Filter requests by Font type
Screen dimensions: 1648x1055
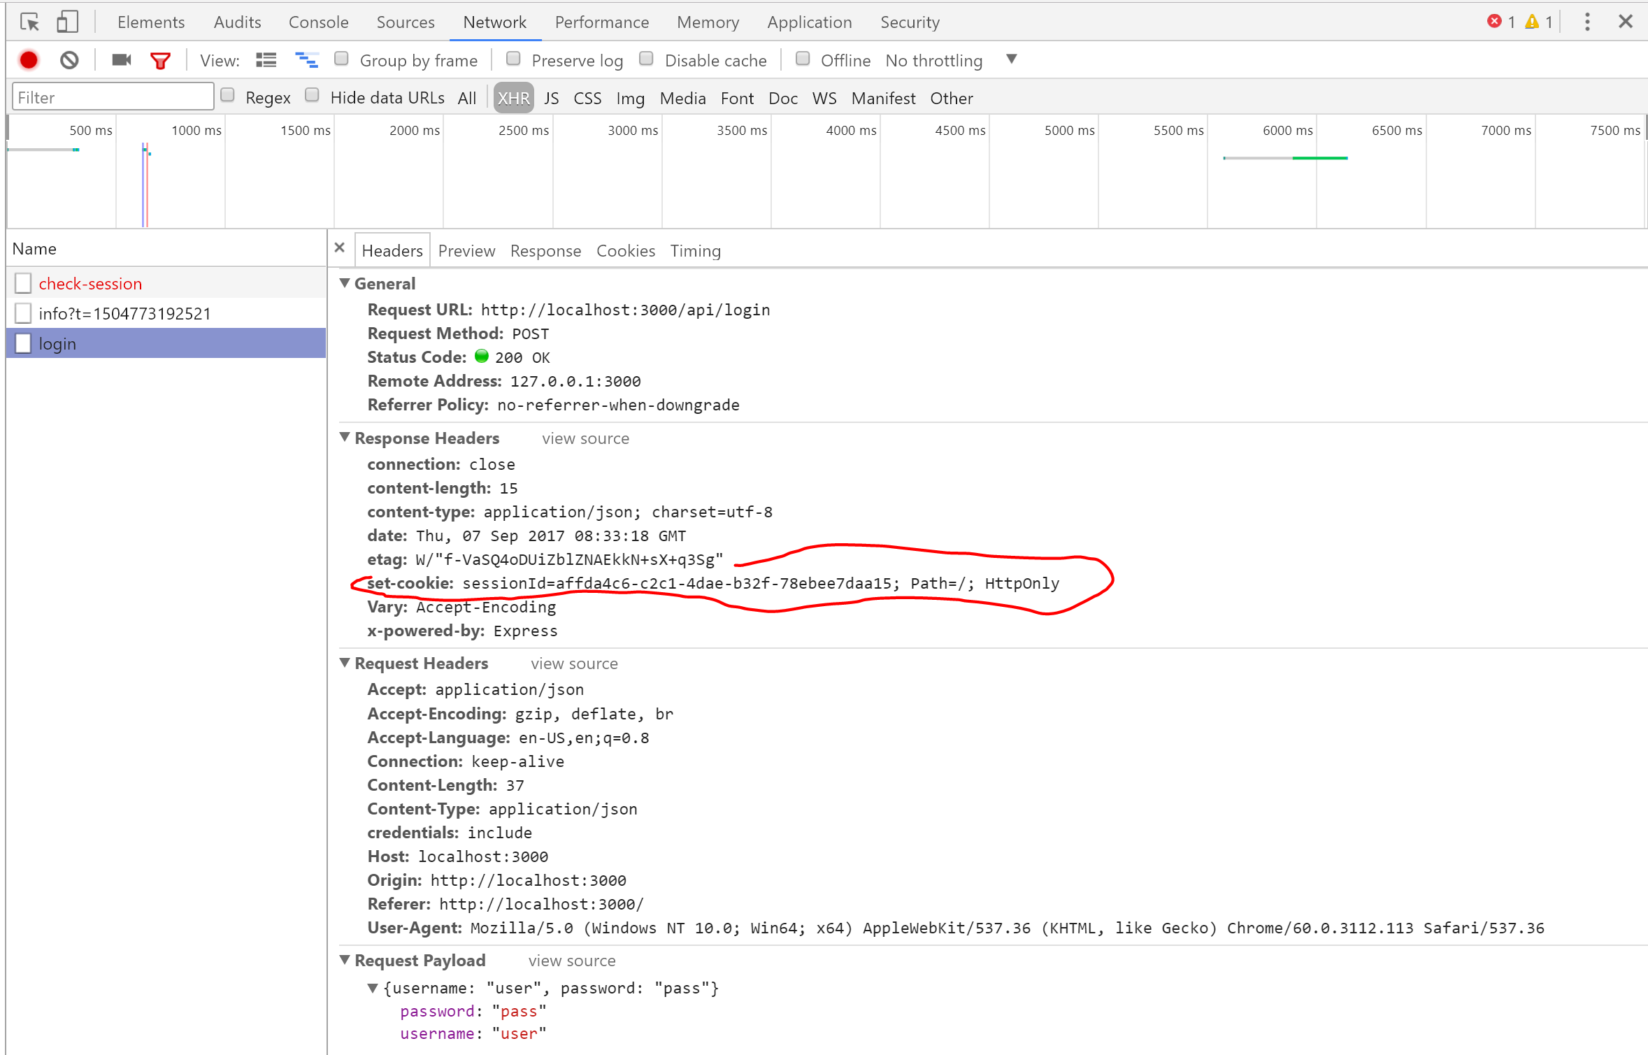coord(737,98)
